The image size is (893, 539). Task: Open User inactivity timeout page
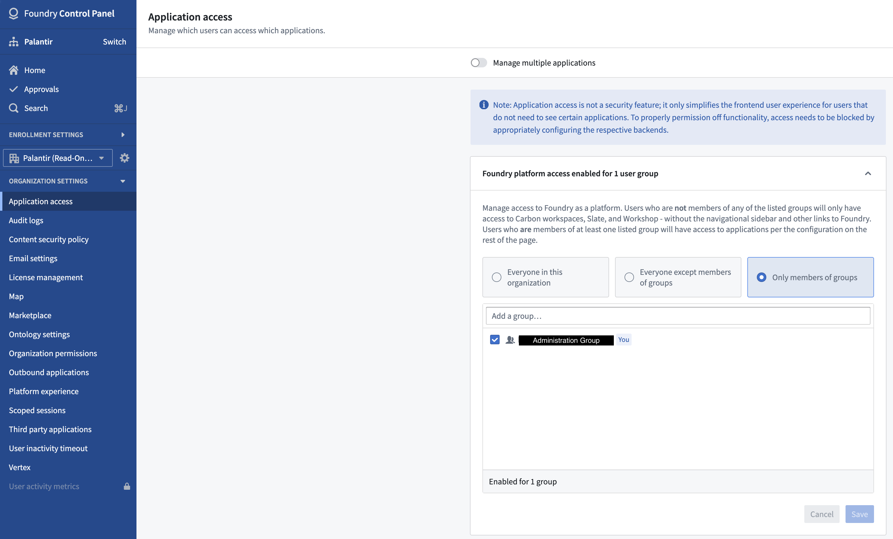point(68,448)
